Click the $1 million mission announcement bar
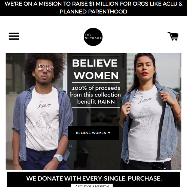Image resolution: width=187 pixels, height=187 pixels. tap(93, 8)
